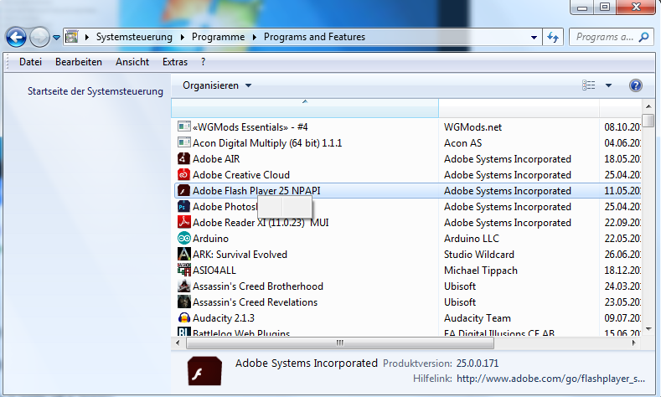Open the Organisieren dropdown
The width and height of the screenshot is (661, 397).
(x=217, y=85)
